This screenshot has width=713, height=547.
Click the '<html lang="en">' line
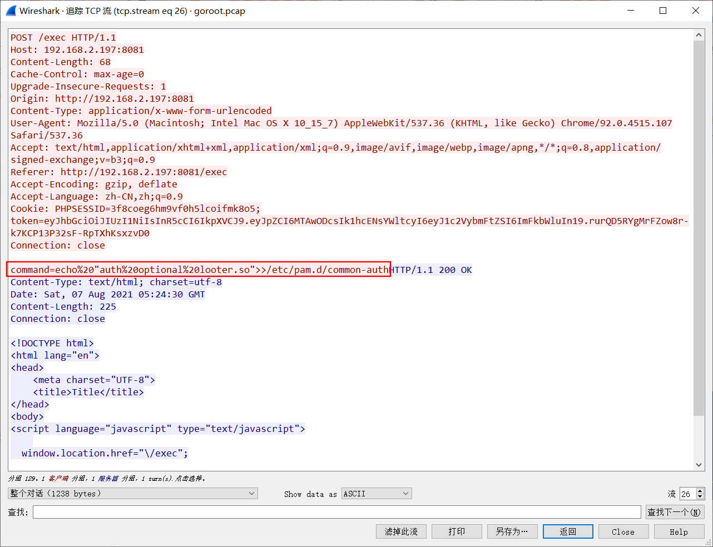coord(55,355)
